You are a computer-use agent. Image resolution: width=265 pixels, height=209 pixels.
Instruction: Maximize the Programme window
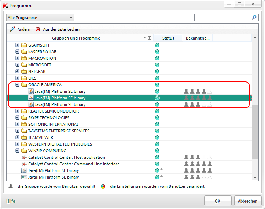tap(239, 4)
